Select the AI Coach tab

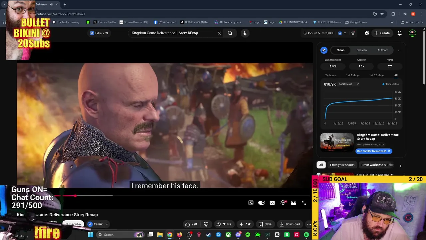point(383,50)
